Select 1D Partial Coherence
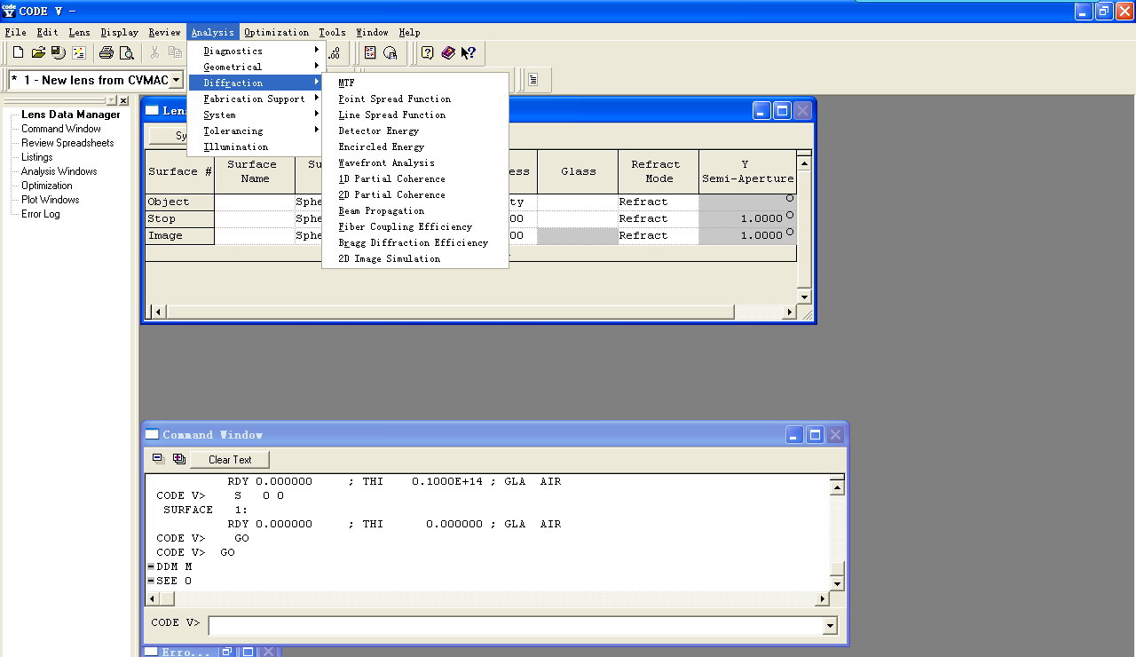This screenshot has height=657, width=1136. click(x=414, y=178)
